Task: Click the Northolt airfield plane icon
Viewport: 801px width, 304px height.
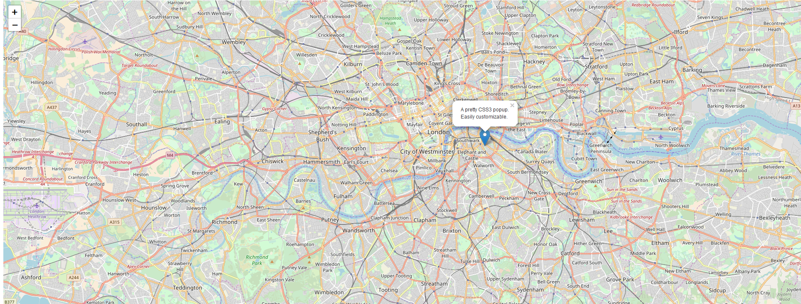Action: [x=85, y=41]
